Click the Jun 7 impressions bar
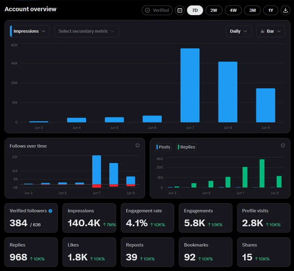Screen dimensions: 294x271 pyautogui.click(x=190, y=85)
